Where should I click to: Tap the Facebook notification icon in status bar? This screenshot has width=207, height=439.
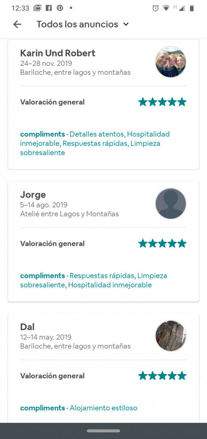click(x=49, y=8)
